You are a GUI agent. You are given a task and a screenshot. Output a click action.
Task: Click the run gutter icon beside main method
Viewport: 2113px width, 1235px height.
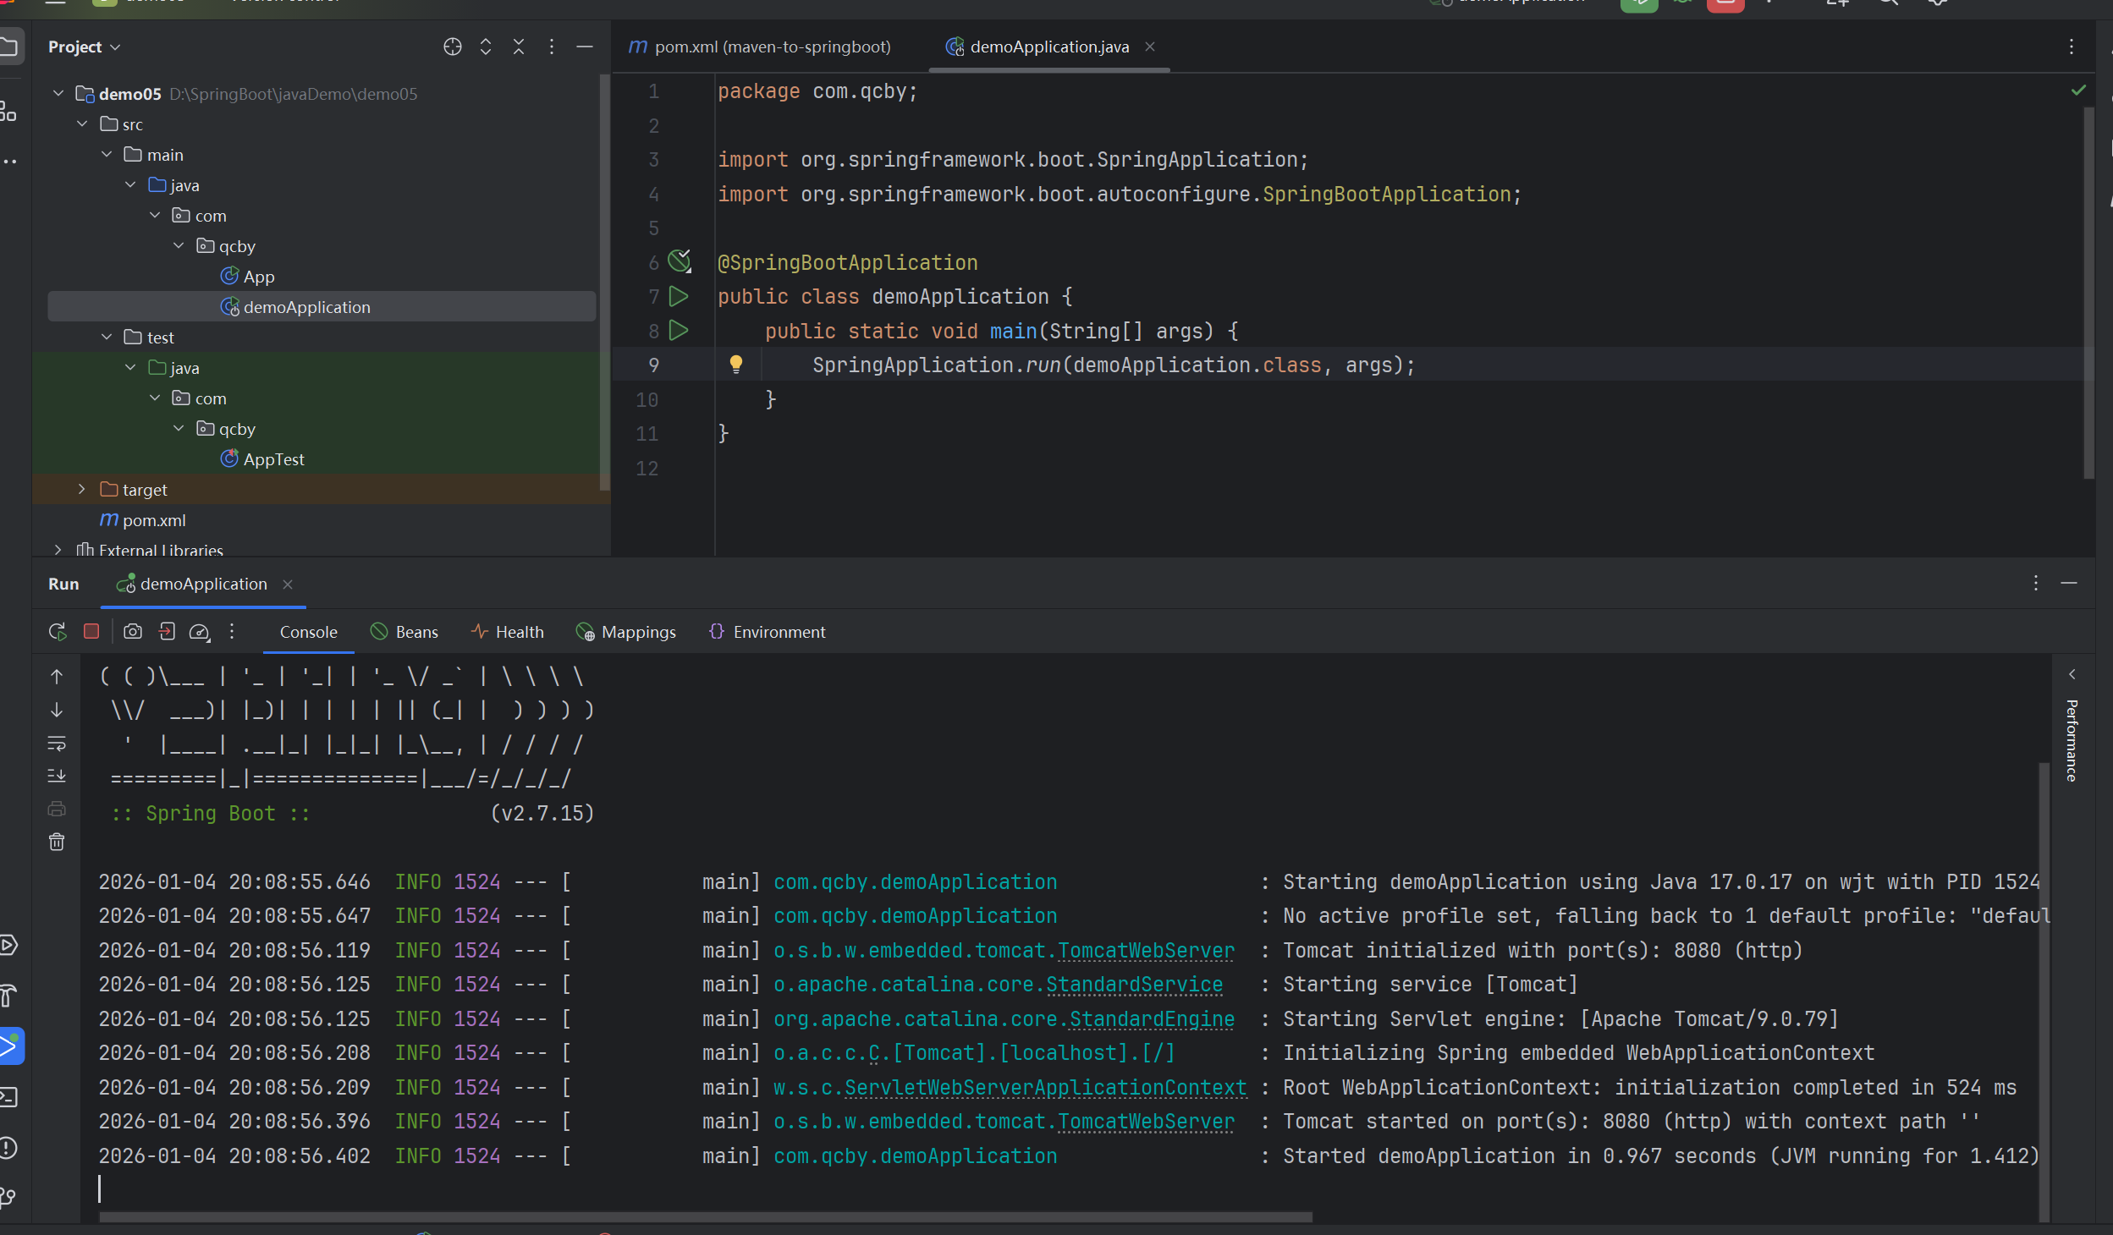click(x=679, y=331)
